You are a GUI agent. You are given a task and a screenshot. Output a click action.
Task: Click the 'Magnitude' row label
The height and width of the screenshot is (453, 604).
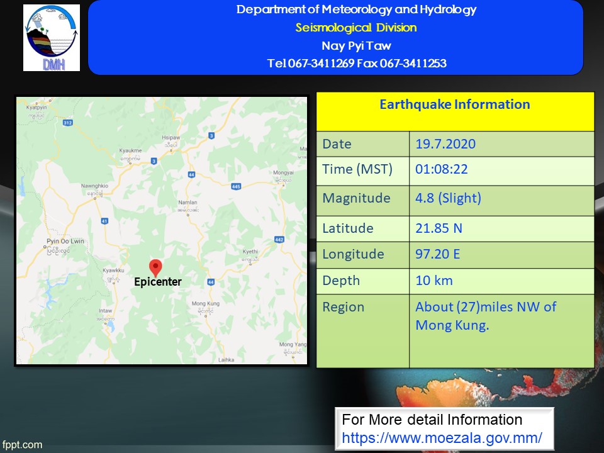coord(356,198)
